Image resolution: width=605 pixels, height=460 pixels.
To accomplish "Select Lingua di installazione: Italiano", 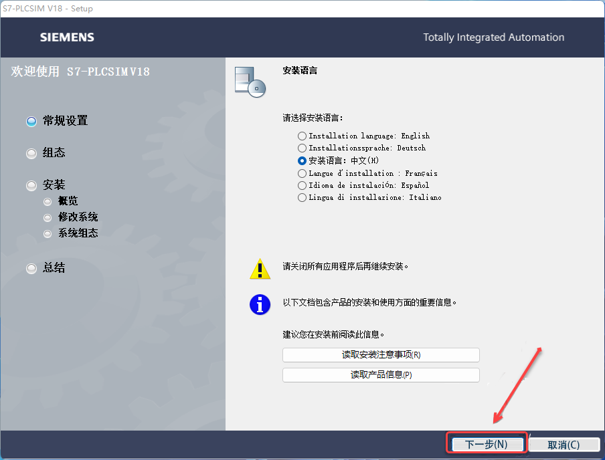I will (302, 197).
